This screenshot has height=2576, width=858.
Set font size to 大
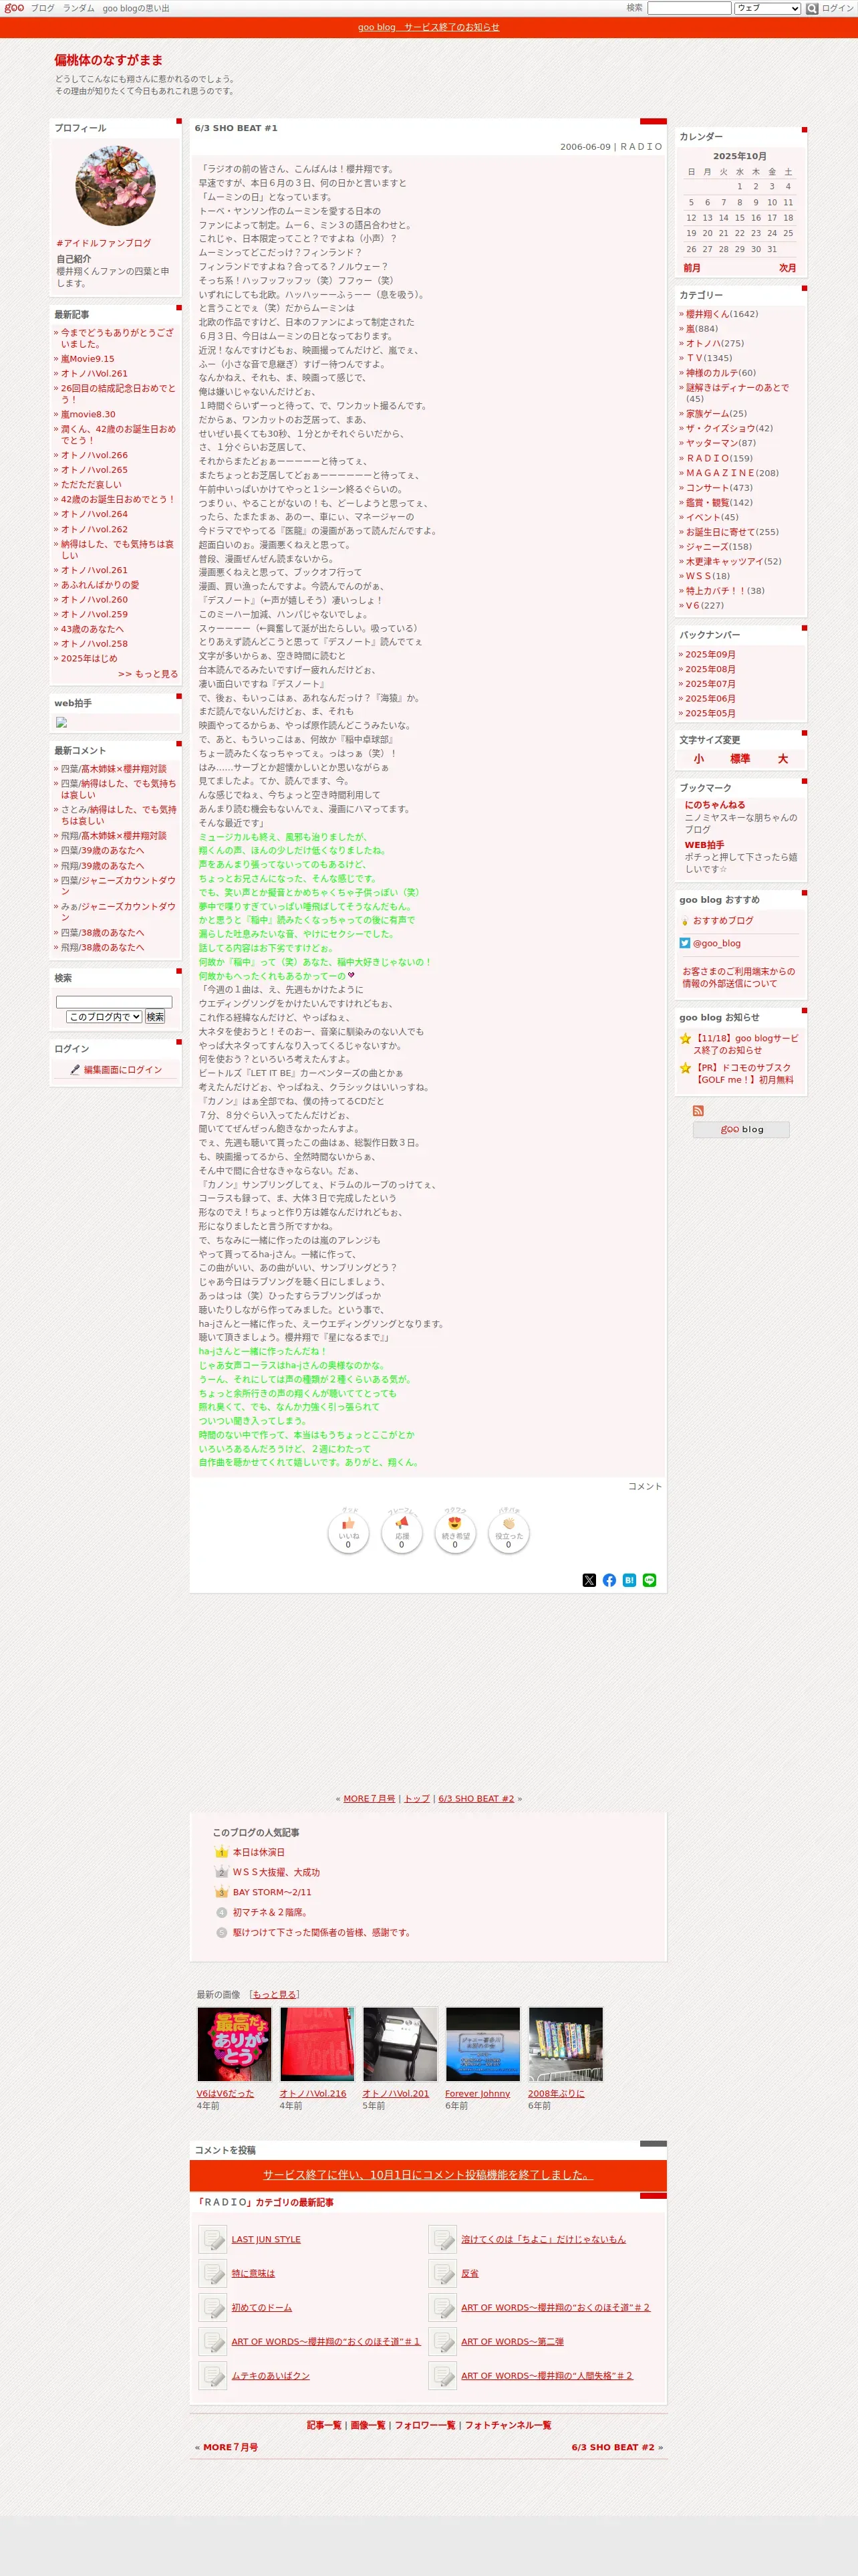click(783, 759)
